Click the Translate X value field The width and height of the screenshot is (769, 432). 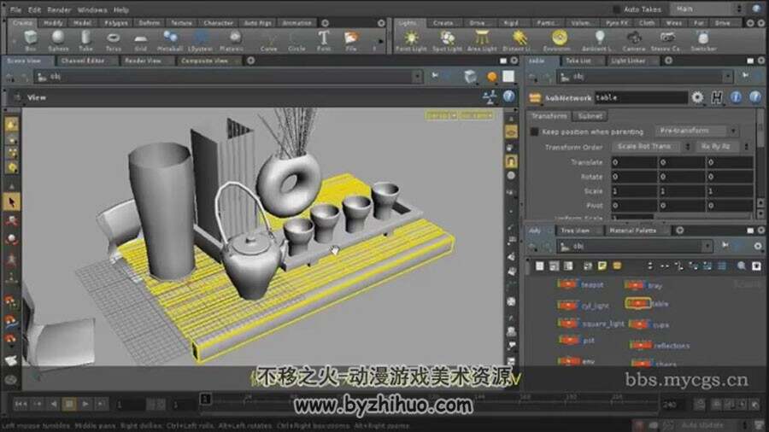(634, 162)
